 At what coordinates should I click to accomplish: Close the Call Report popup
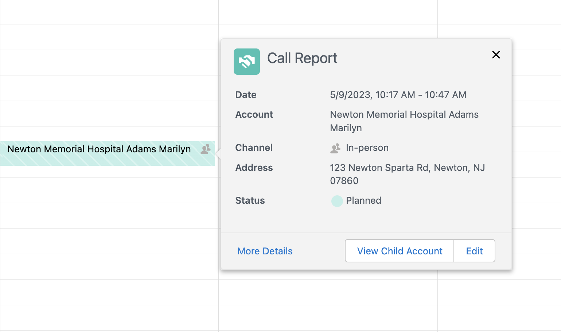pos(496,55)
